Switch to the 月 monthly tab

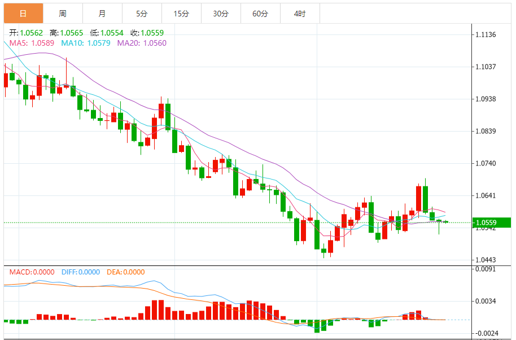click(102, 14)
